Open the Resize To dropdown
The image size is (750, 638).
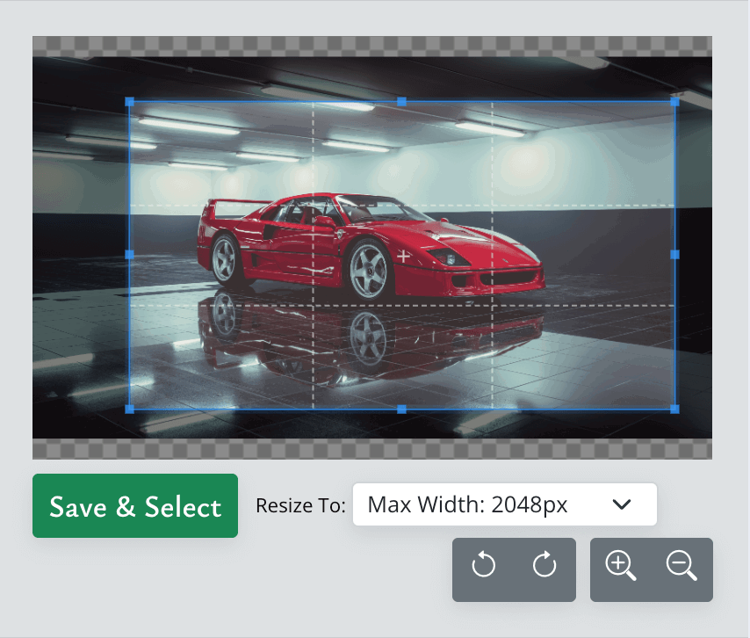505,504
